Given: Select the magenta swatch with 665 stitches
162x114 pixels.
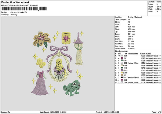Looking at the screenshot, I should [122, 80].
